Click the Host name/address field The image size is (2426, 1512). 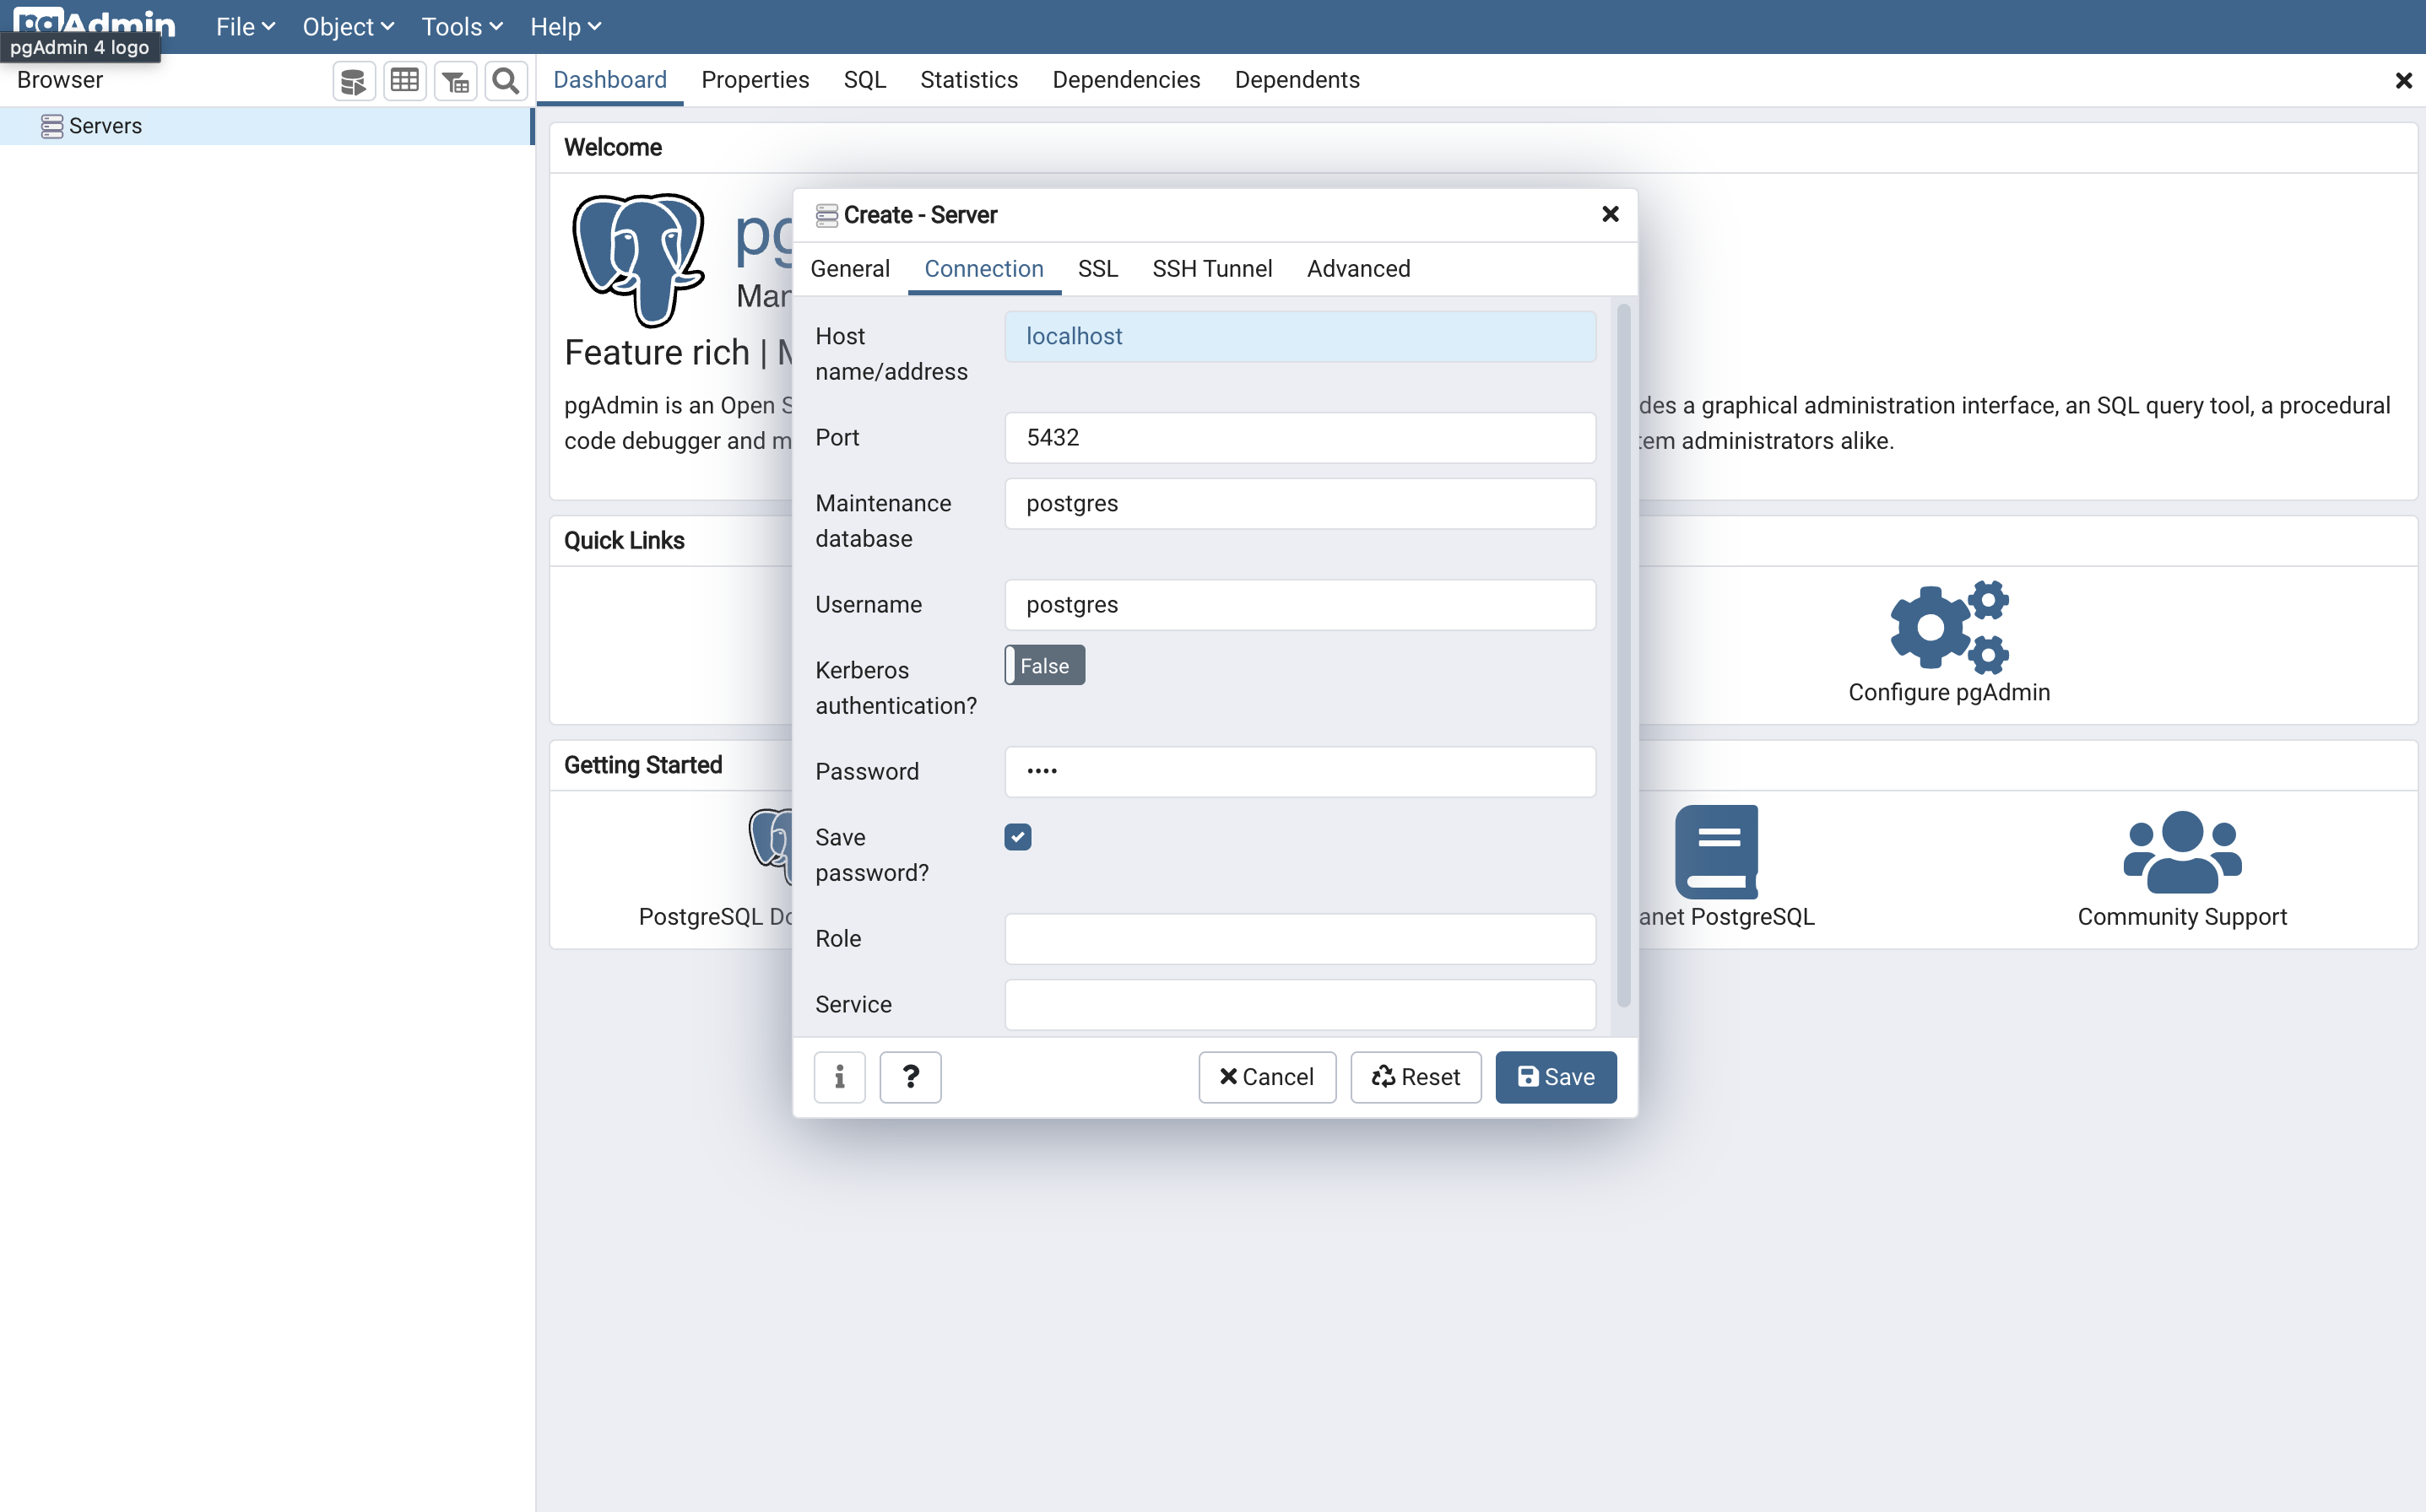tap(1300, 336)
